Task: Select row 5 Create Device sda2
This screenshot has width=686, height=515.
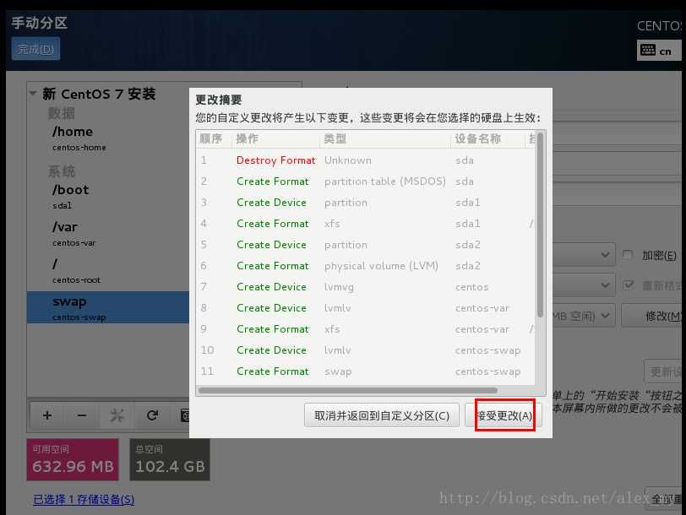Action: [365, 244]
